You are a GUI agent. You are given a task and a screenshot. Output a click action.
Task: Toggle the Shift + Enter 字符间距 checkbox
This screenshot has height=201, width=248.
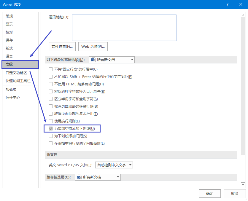coord(51,77)
